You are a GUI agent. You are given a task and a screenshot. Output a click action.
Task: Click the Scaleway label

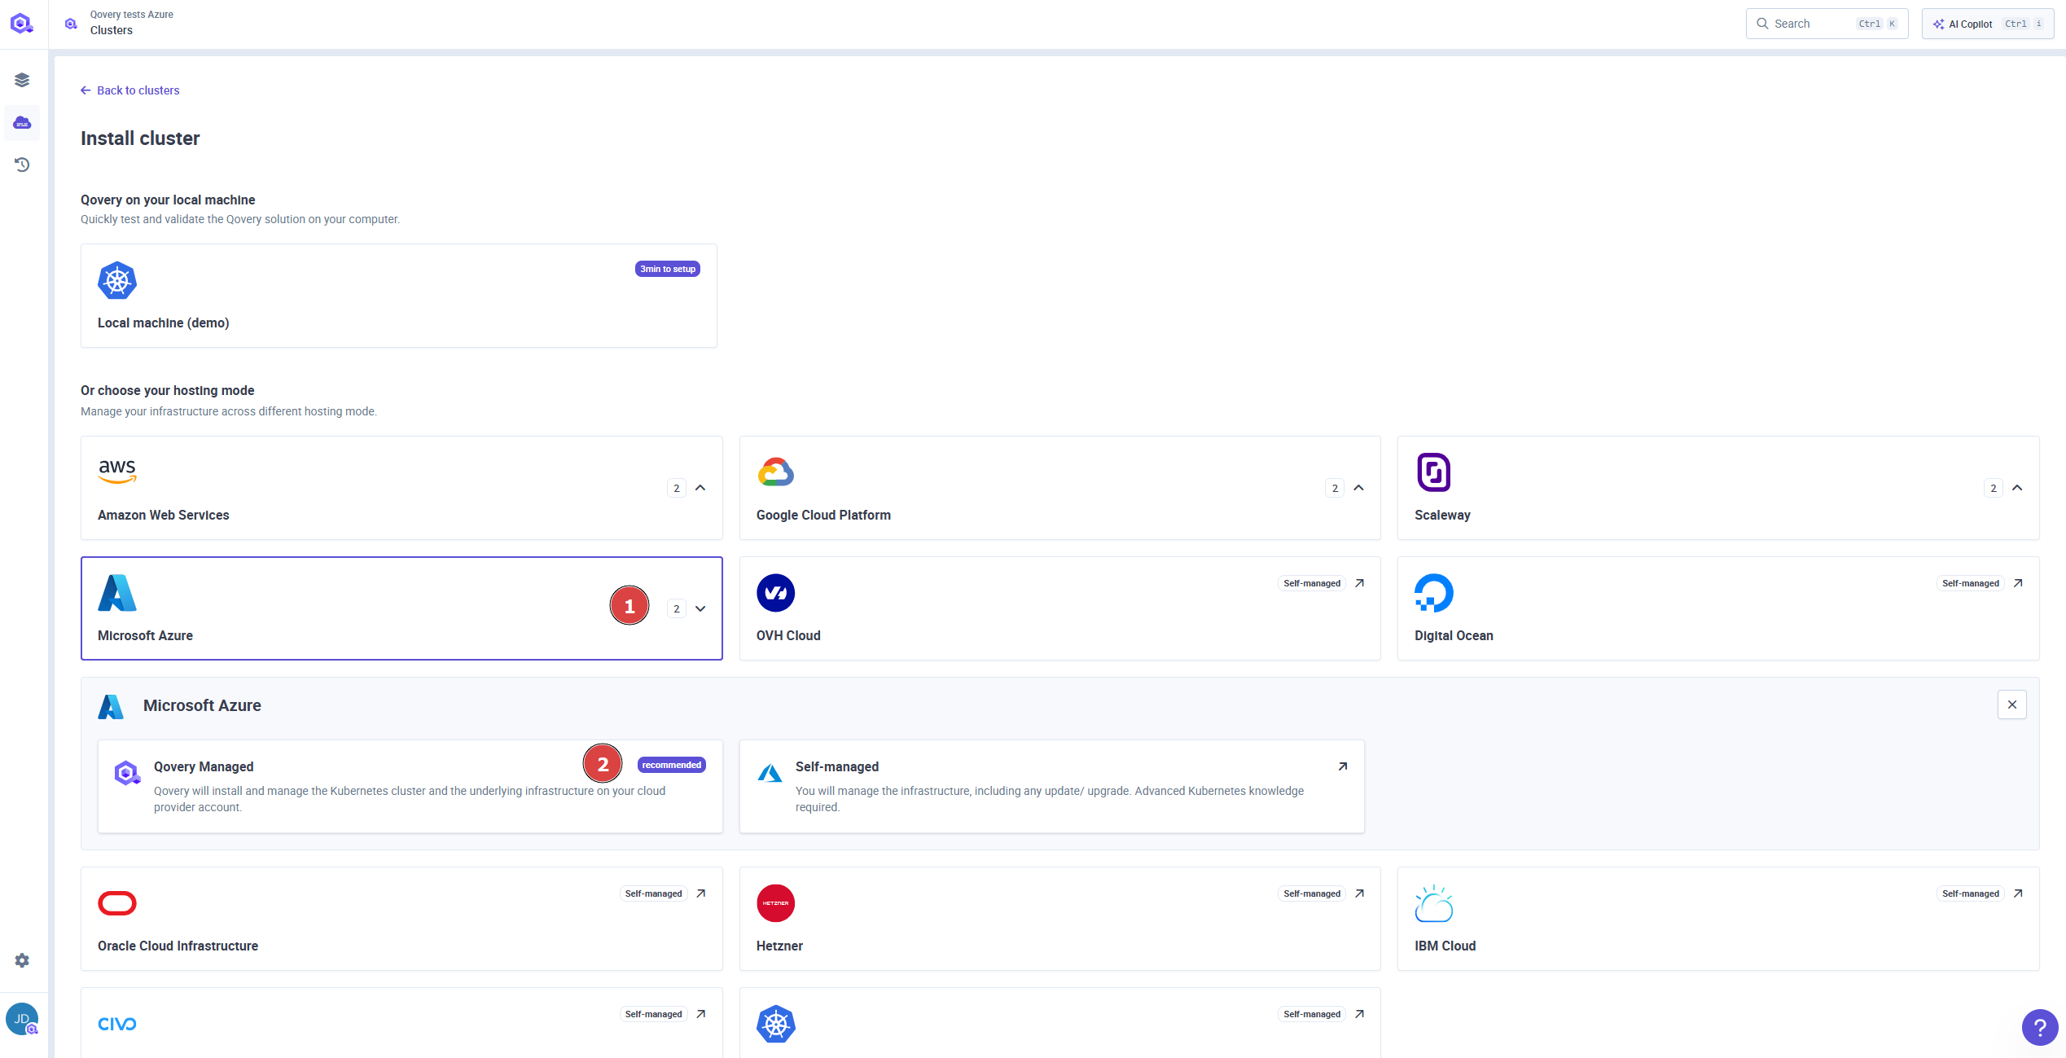(1442, 515)
